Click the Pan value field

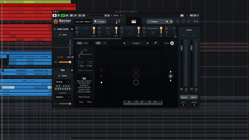coord(183,105)
